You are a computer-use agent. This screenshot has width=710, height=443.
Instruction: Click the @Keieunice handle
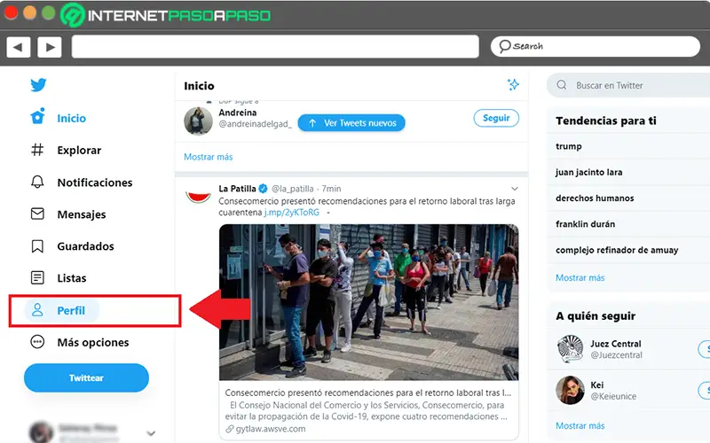pos(613,396)
